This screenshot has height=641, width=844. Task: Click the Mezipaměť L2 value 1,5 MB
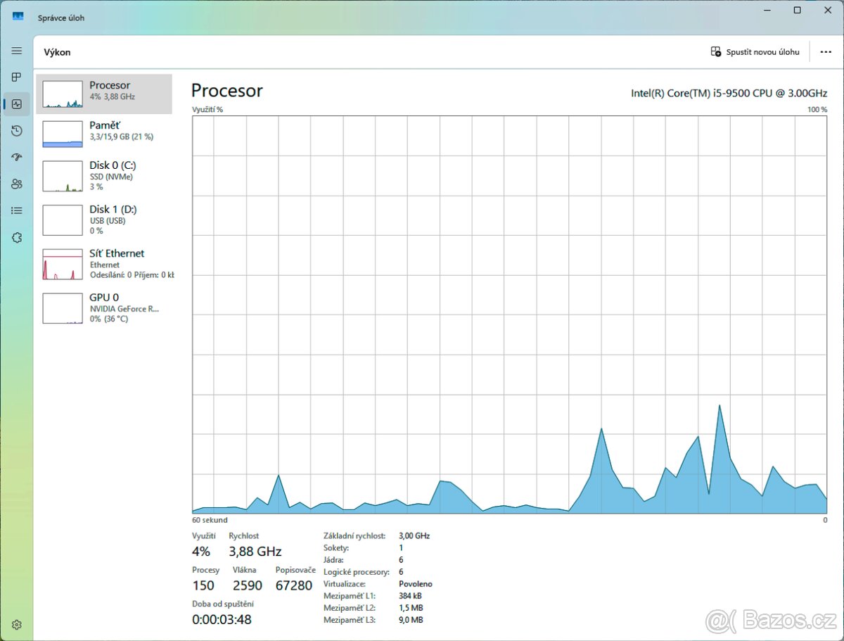[411, 608]
